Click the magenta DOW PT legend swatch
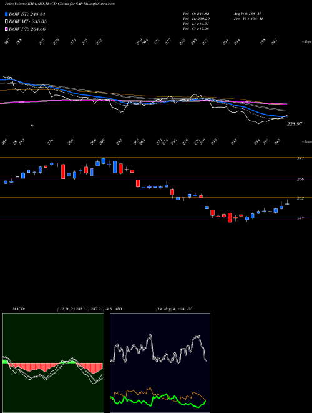Screen dimensions: 312x413 pyautogui.click(x=6, y=29)
